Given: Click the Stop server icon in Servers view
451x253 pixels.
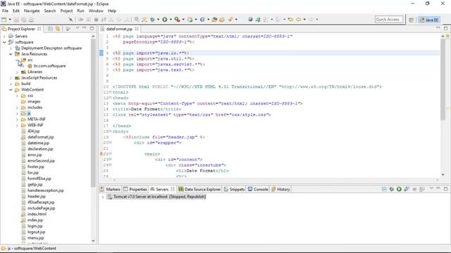Looking at the screenshot, I should click(x=414, y=189).
